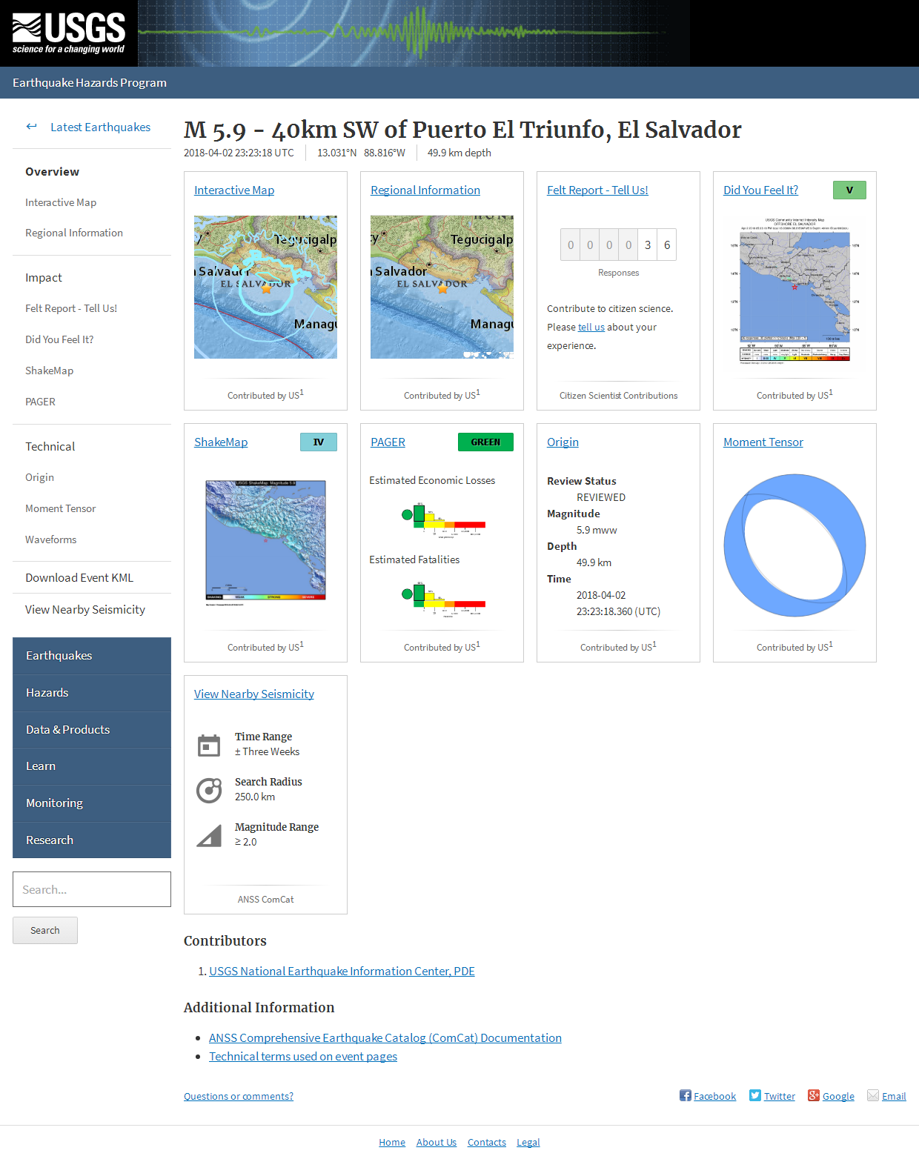The image size is (919, 1159).
Task: Open USGS National Earthquake Information Center link
Action: coord(342,972)
